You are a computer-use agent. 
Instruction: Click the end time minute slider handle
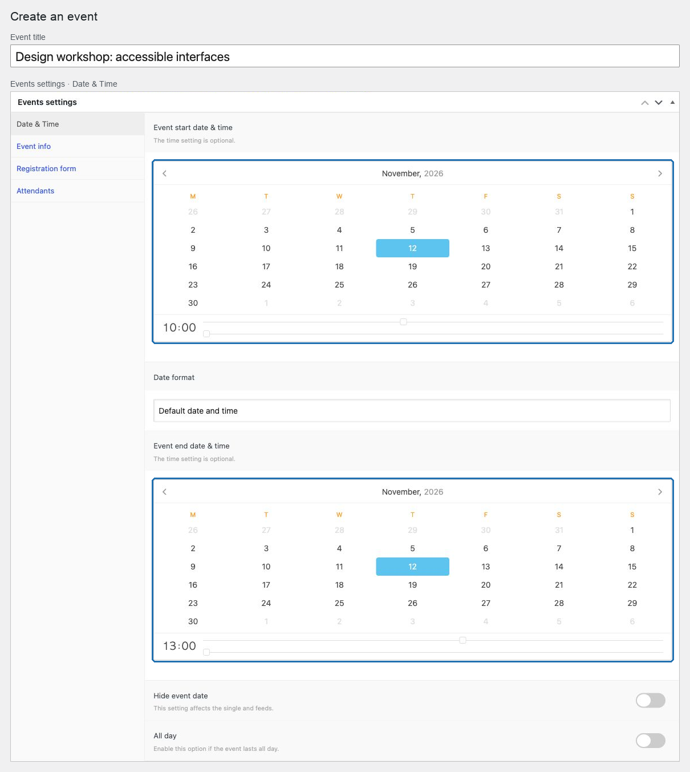(x=206, y=652)
